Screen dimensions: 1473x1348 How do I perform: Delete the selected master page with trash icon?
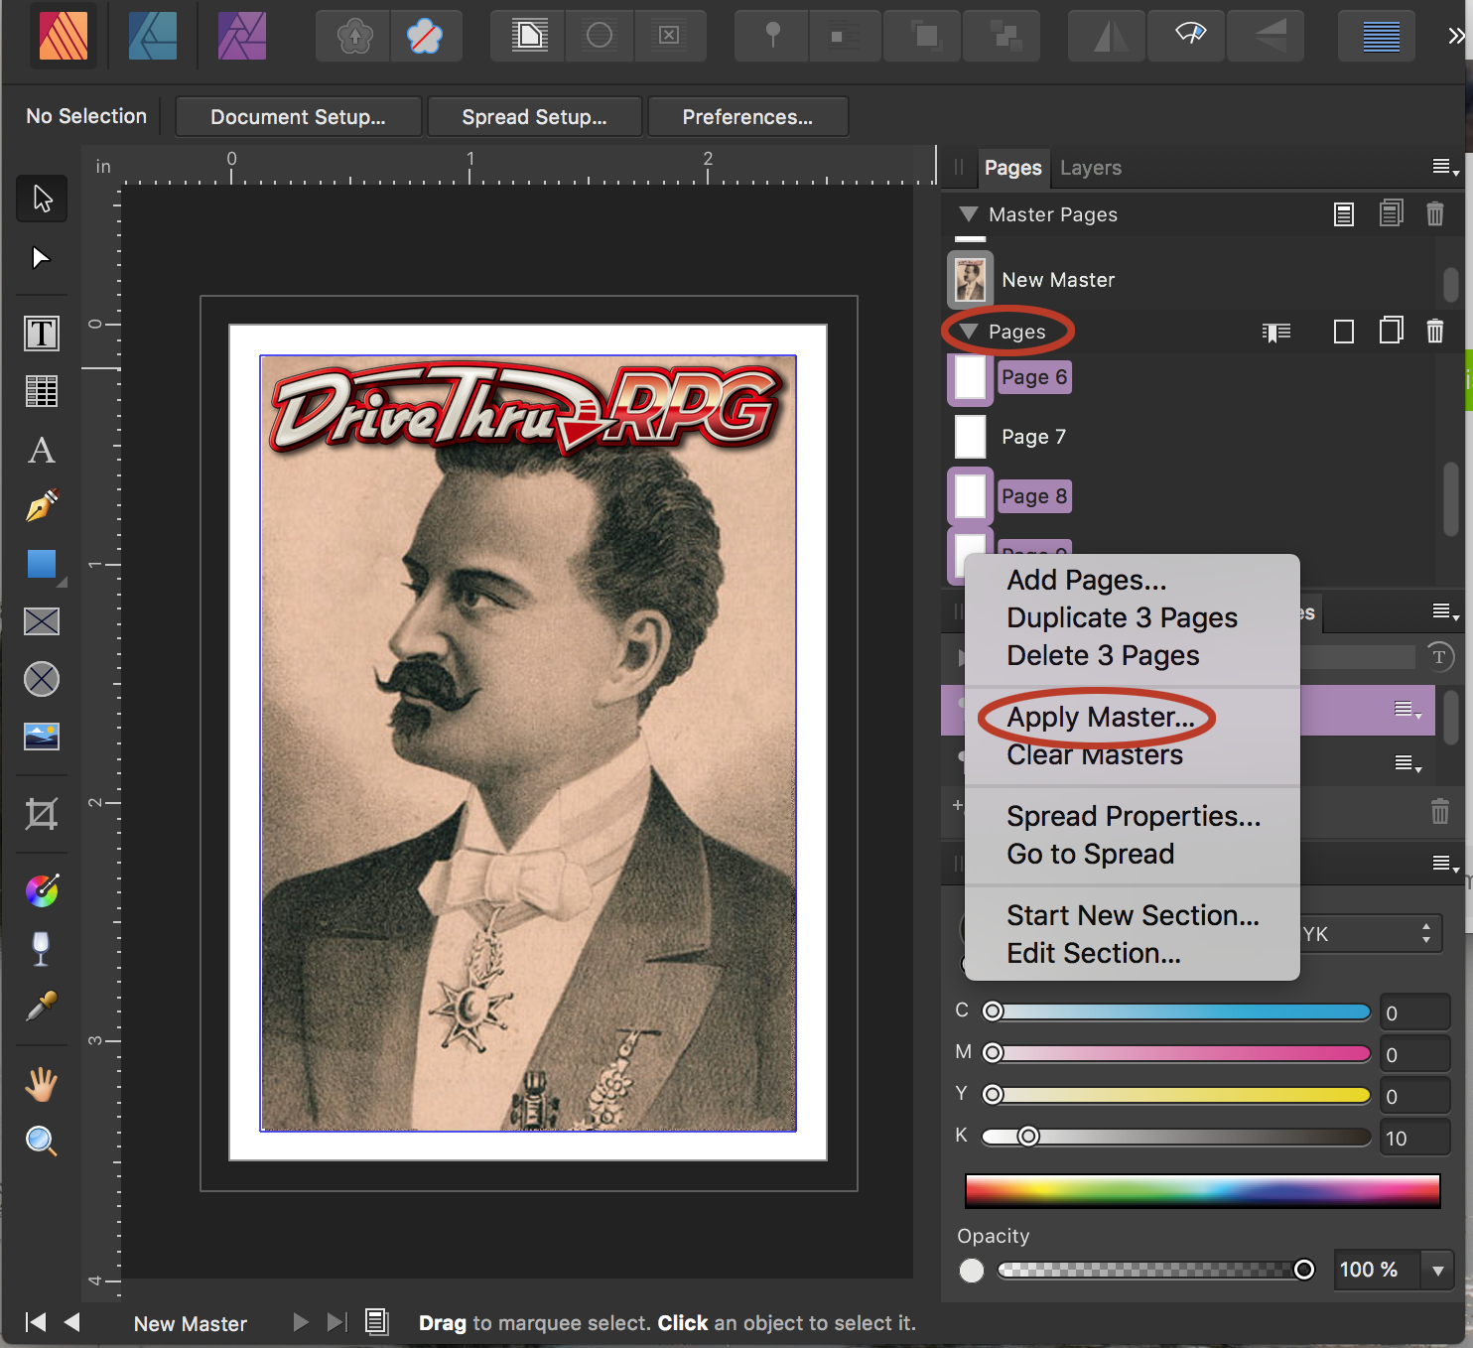click(1434, 214)
